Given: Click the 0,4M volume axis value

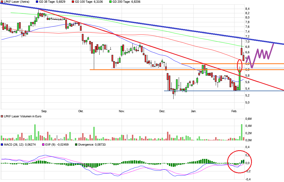Looking at the screenshot, I should (249, 126).
